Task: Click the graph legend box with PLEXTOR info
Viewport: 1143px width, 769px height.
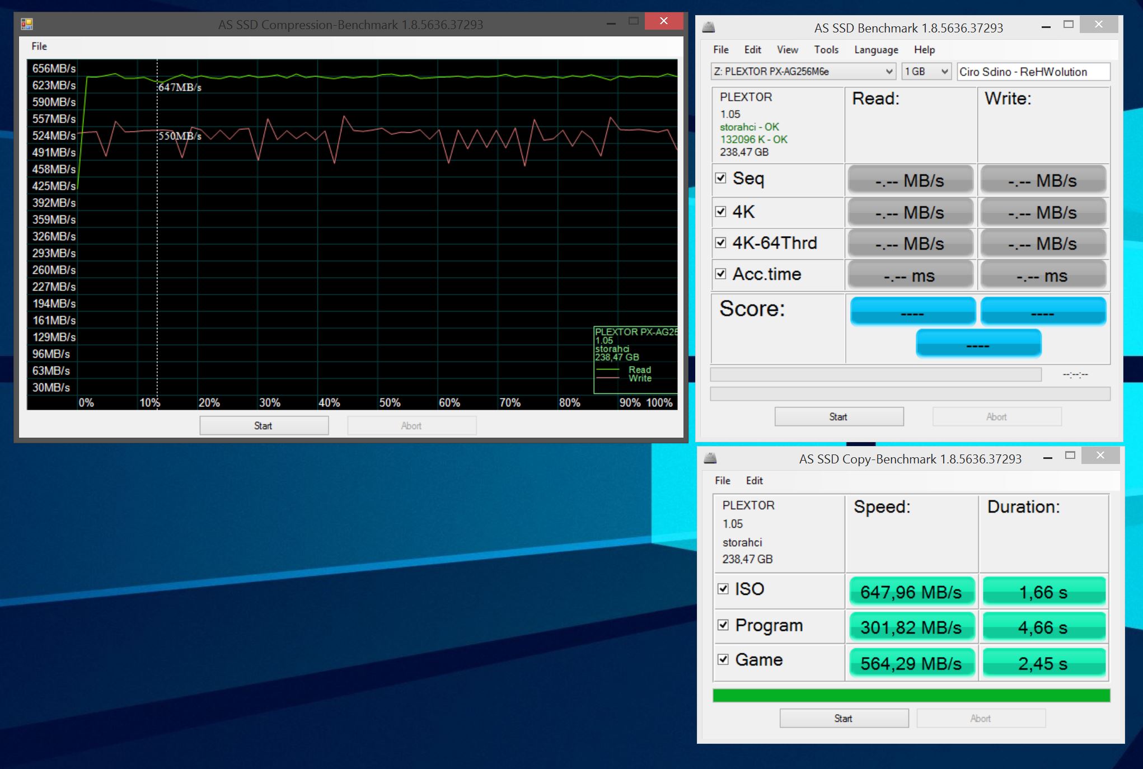Action: 635,360
